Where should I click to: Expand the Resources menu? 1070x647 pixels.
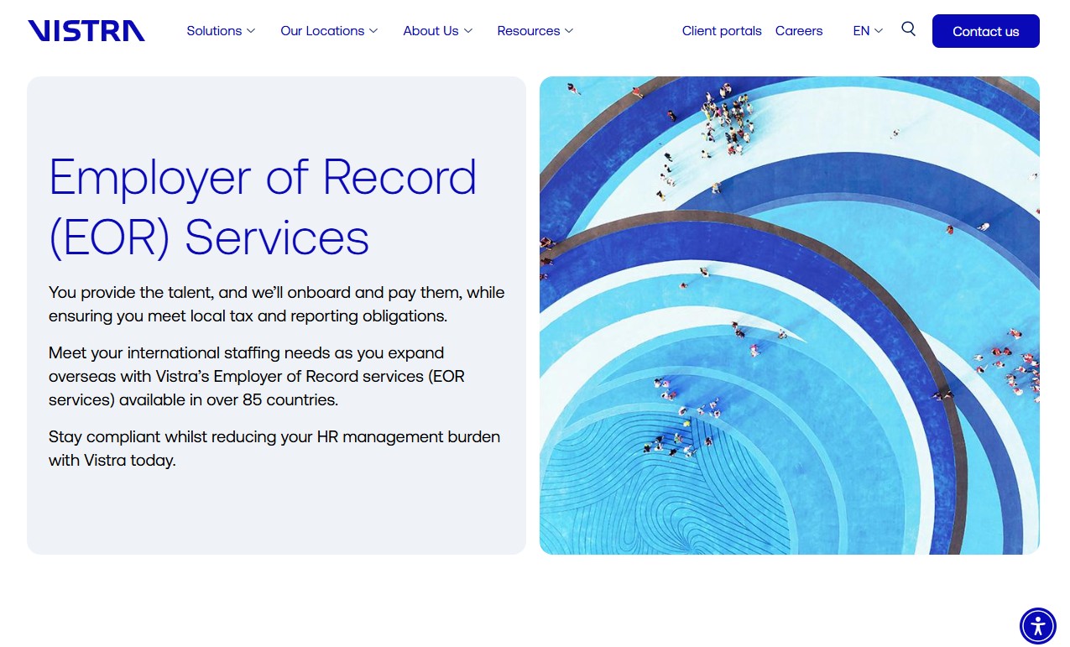535,31
